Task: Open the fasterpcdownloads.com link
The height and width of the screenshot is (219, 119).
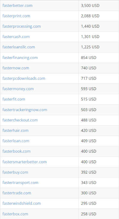Action: pos(24,78)
